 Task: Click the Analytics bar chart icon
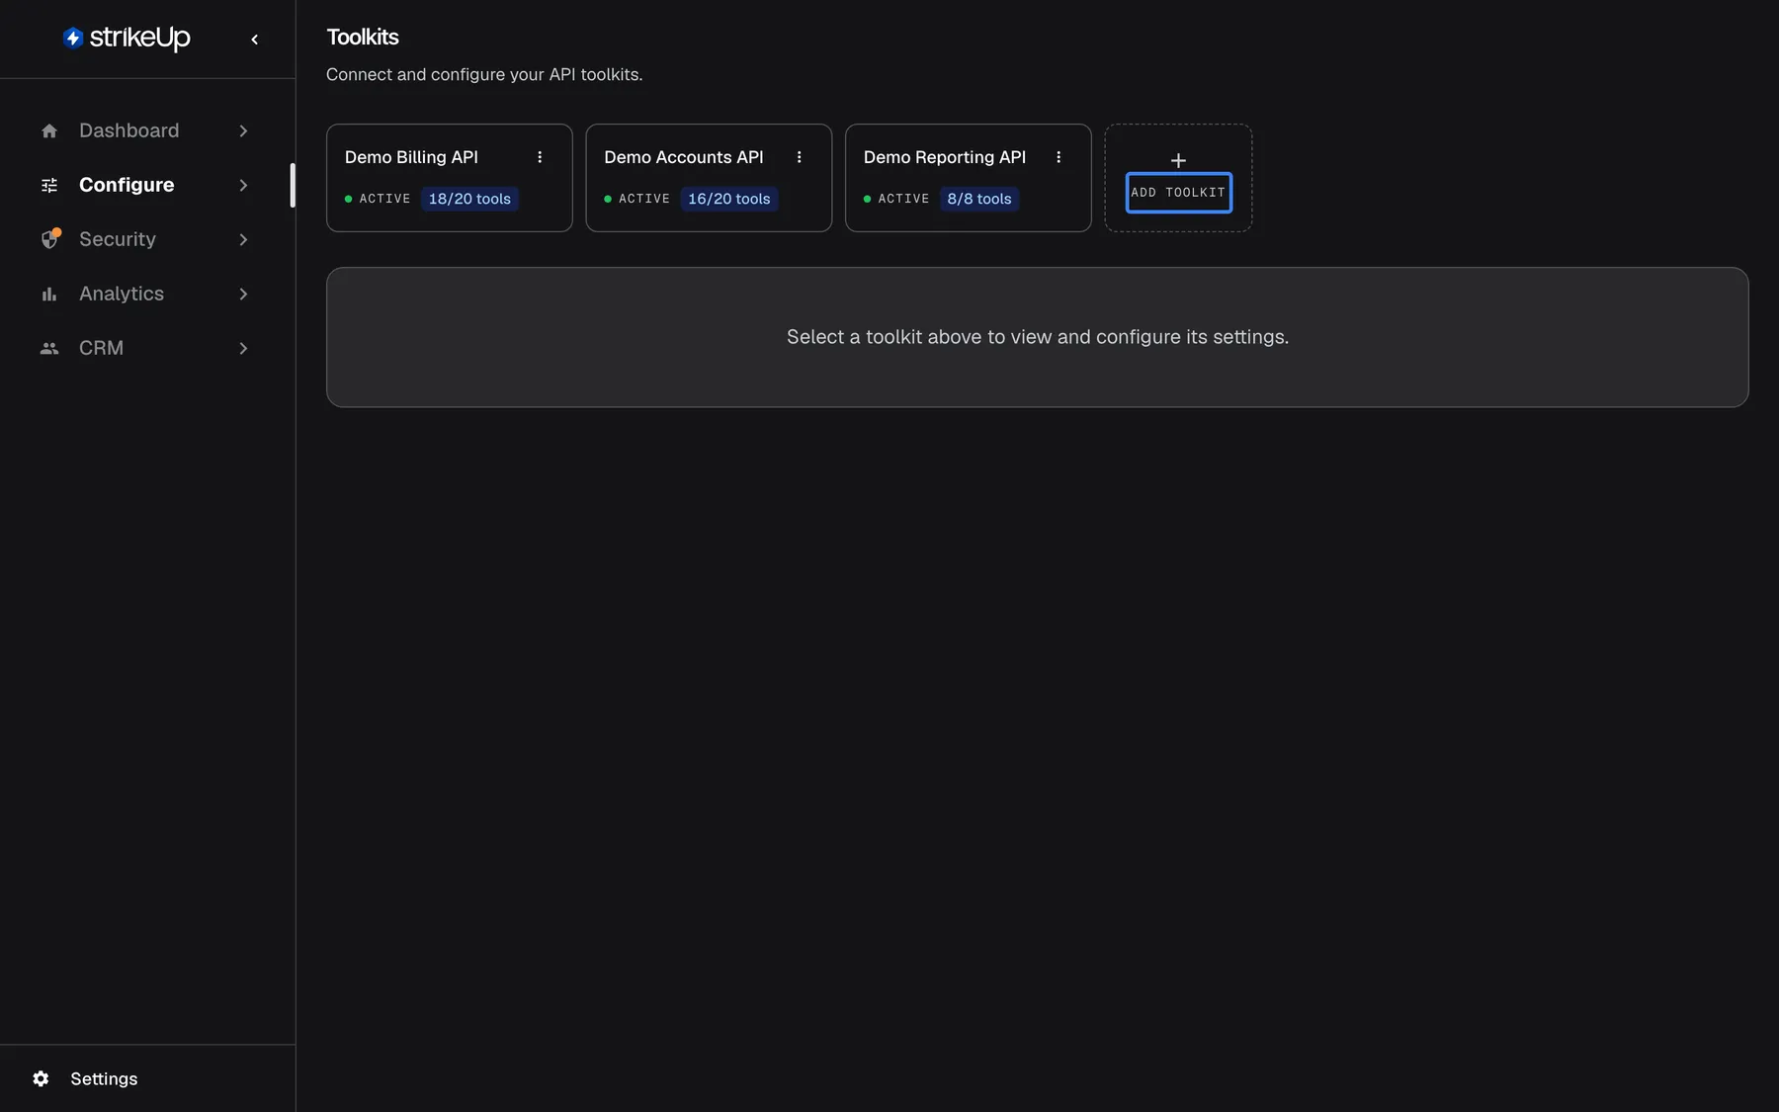coord(49,294)
